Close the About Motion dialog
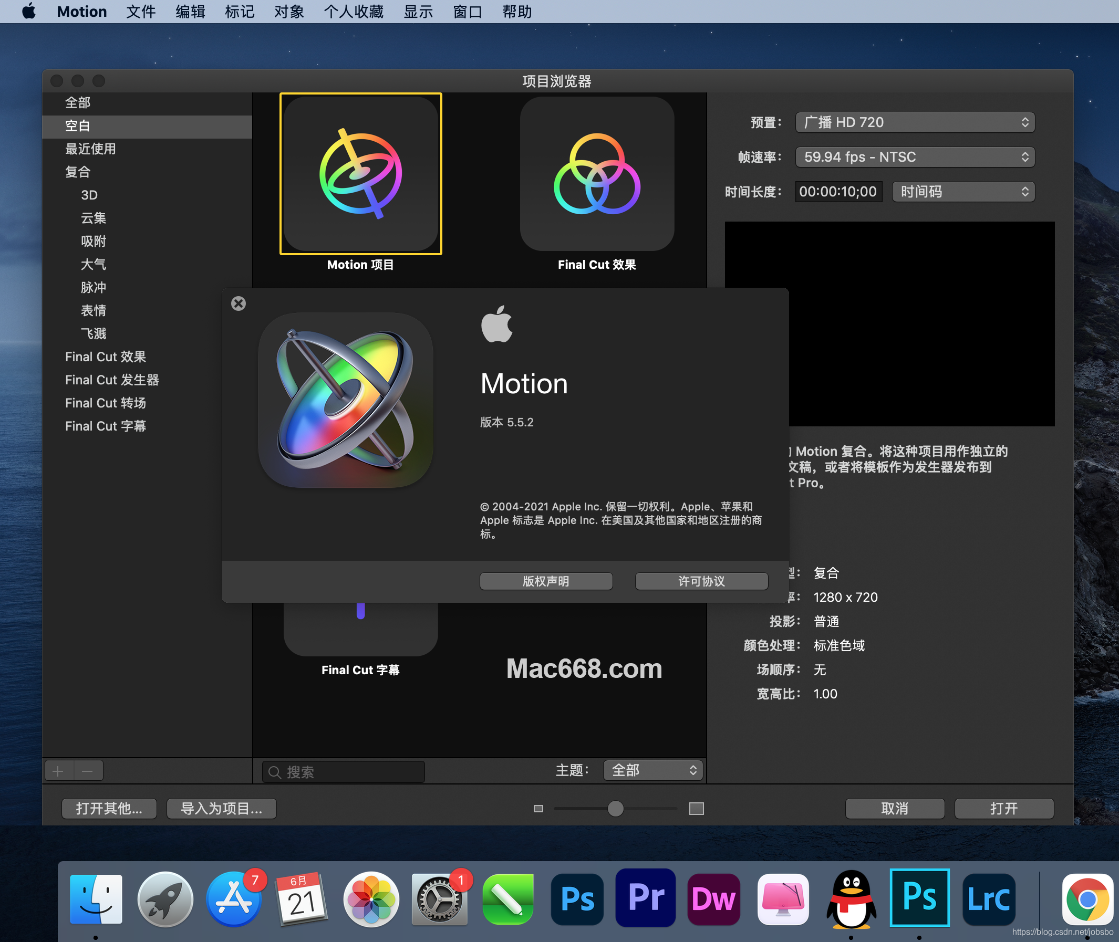The image size is (1119, 942). pyautogui.click(x=239, y=303)
